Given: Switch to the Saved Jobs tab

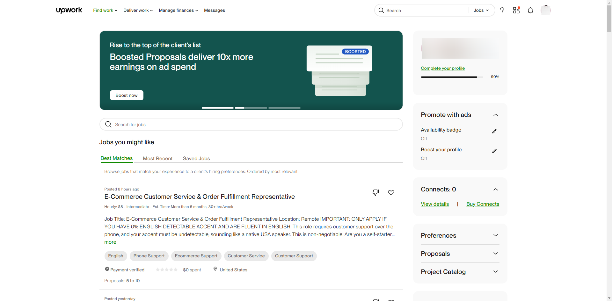Looking at the screenshot, I should click(x=196, y=159).
